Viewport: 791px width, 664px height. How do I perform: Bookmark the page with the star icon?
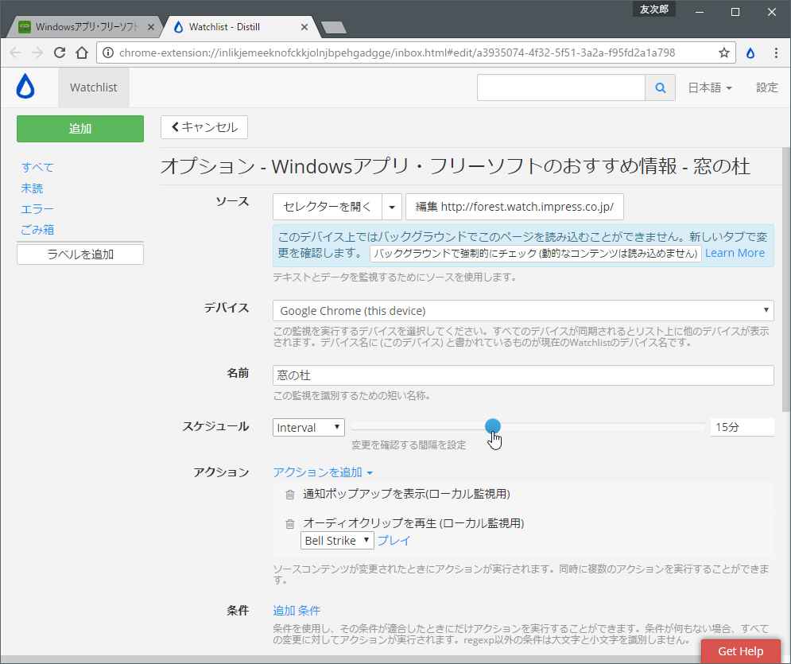click(723, 52)
